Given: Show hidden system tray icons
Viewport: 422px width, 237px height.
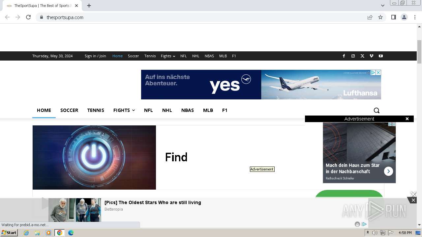Looking at the screenshot, I should tap(368, 233).
